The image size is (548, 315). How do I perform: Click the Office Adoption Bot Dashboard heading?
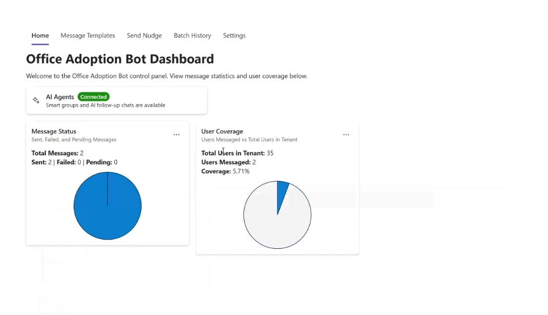(x=120, y=59)
